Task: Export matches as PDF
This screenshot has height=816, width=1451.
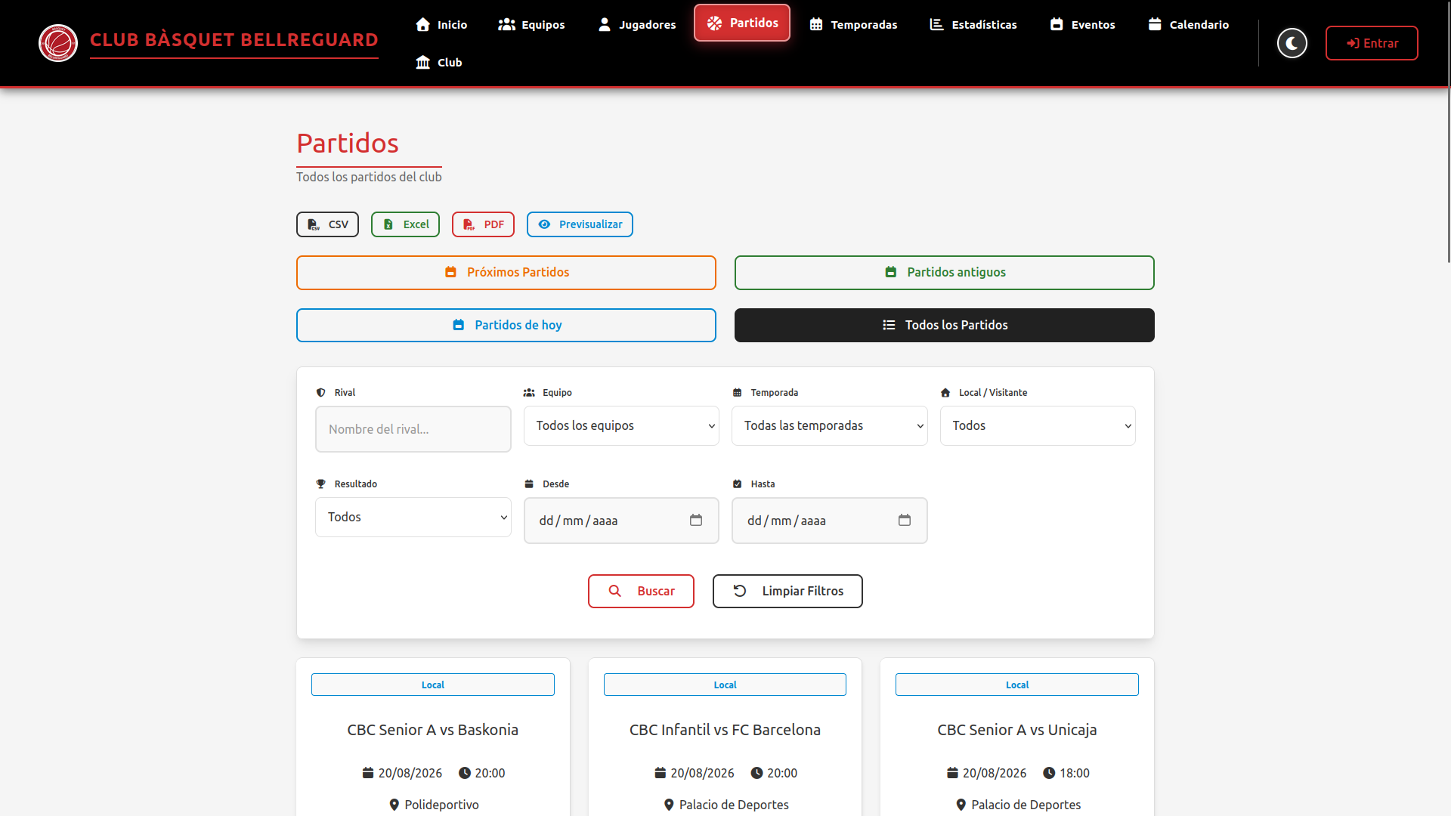Action: click(x=483, y=224)
